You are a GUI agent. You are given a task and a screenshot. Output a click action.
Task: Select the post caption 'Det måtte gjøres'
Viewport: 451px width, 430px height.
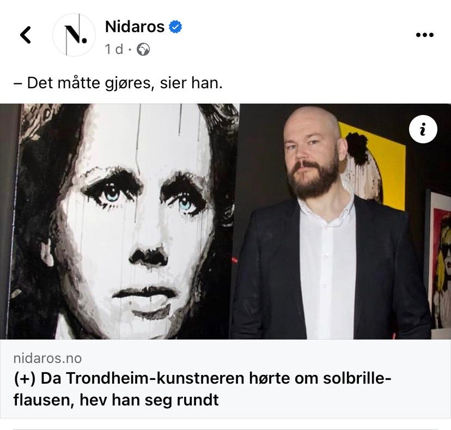(89, 83)
